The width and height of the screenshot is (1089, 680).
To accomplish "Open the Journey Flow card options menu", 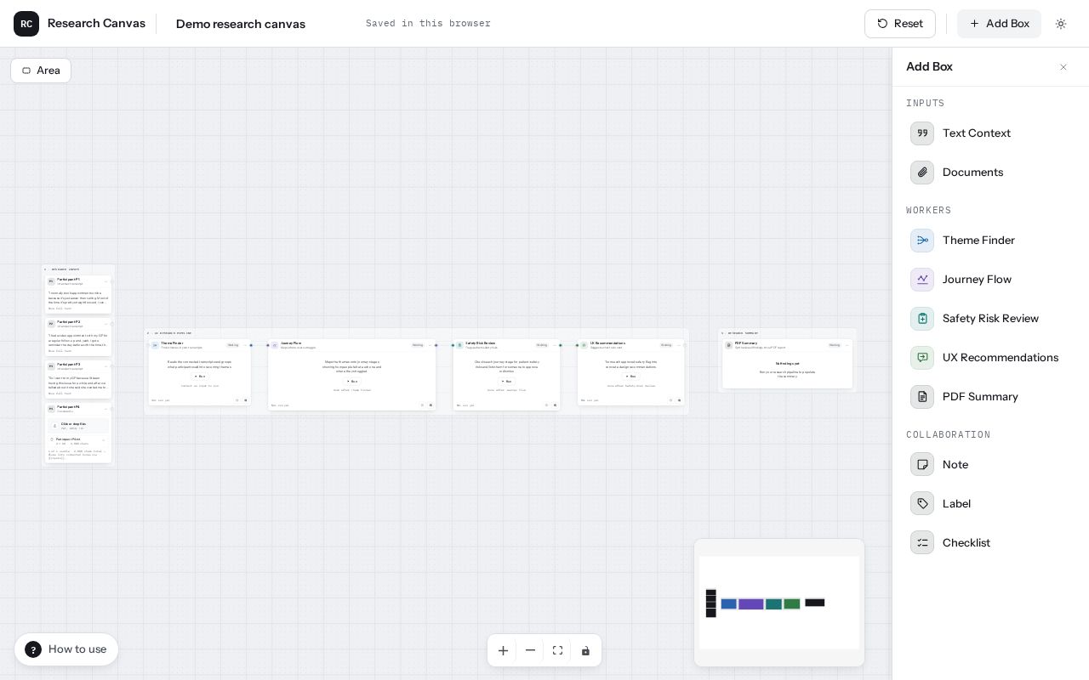I will coord(430,345).
